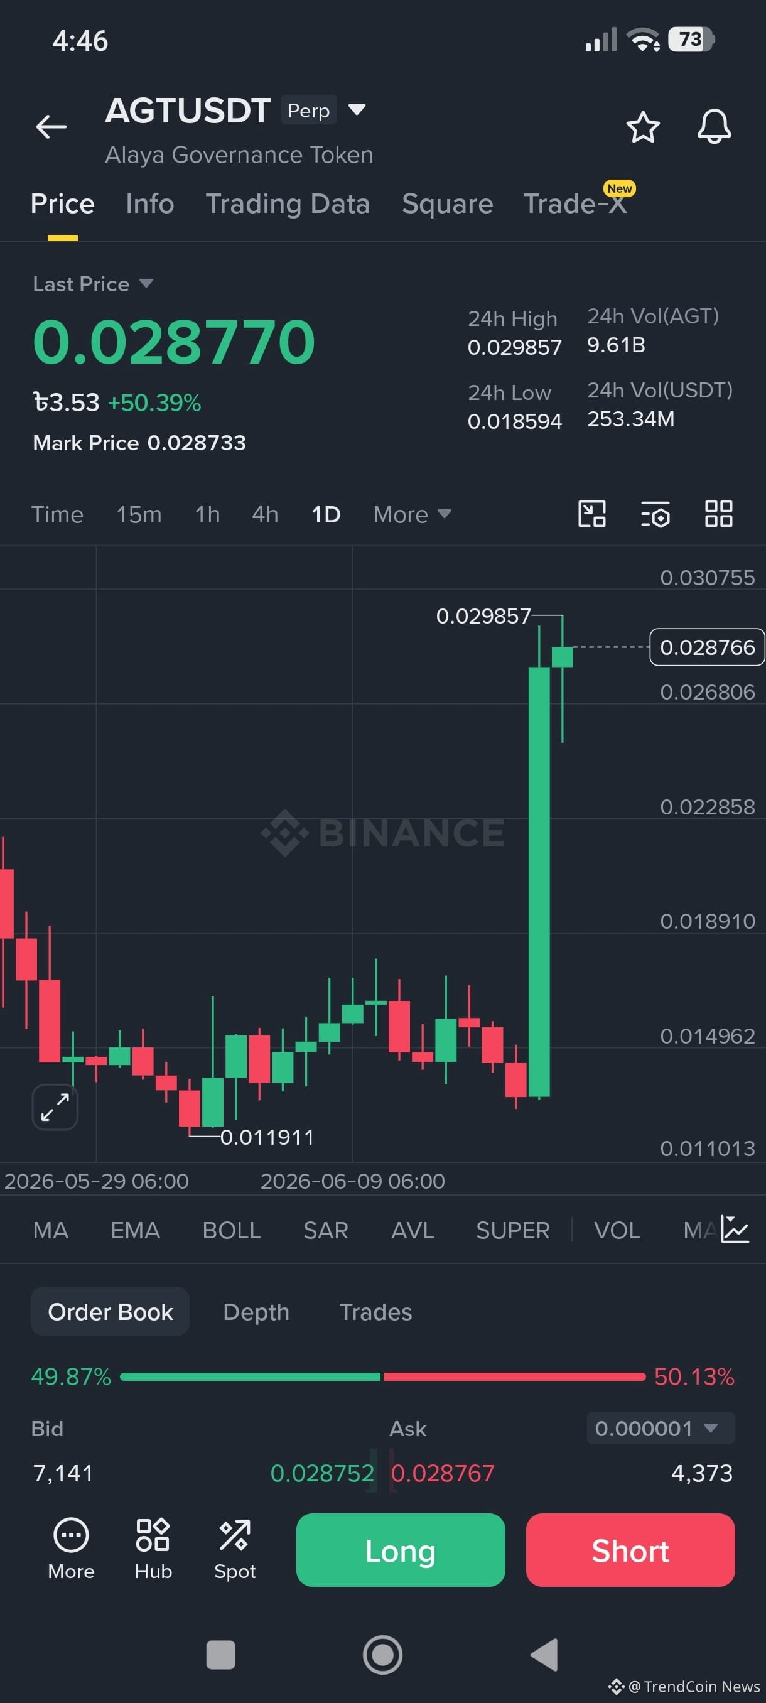Open the Trading Data tab
The height and width of the screenshot is (1703, 766).
click(288, 203)
